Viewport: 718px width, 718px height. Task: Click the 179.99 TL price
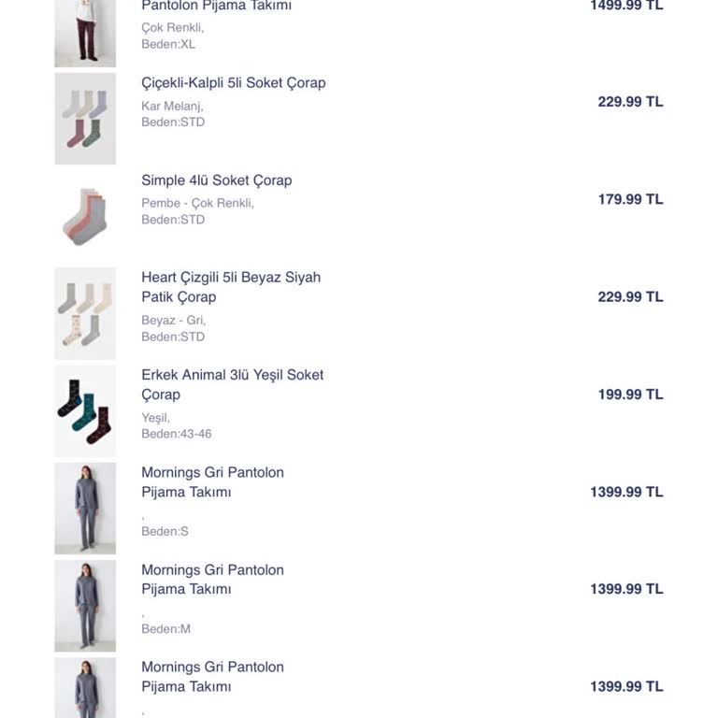coord(630,199)
